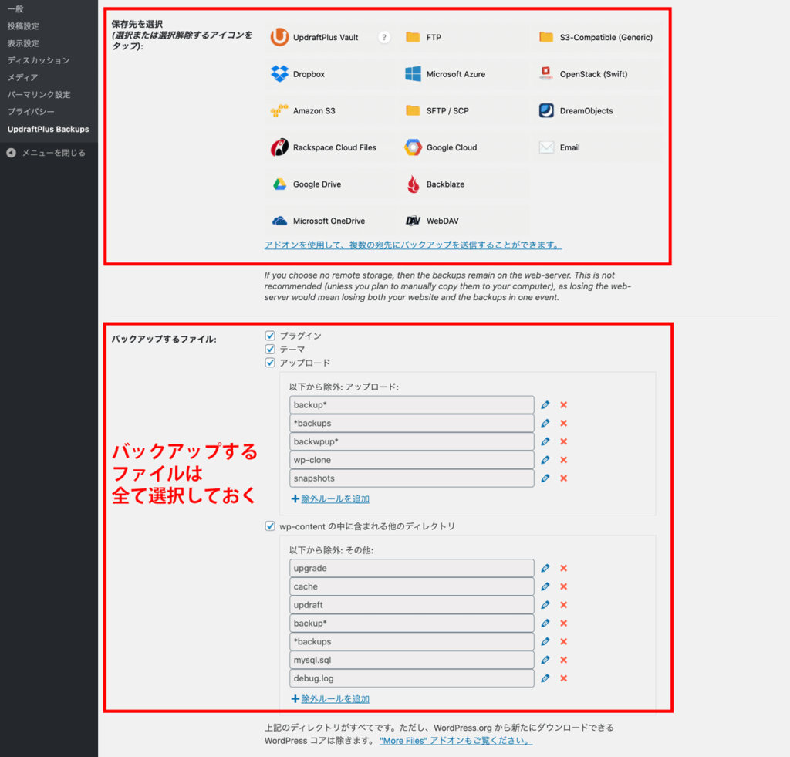Edit the snapshots exclusion rule

coord(545,478)
